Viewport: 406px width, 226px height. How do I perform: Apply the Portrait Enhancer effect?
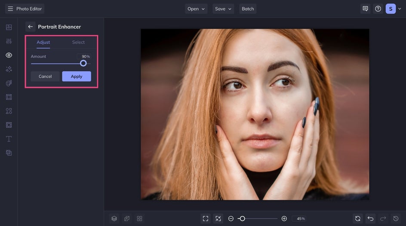coord(77,76)
